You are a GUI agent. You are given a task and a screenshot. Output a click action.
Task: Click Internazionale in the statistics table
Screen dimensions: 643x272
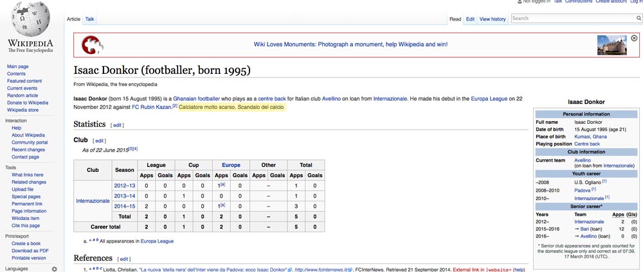tap(93, 201)
